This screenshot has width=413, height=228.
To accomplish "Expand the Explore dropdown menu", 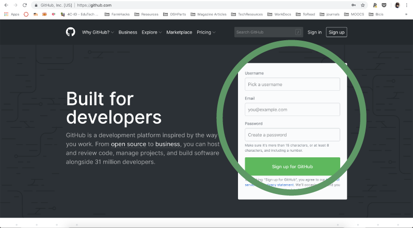I will click(x=151, y=32).
